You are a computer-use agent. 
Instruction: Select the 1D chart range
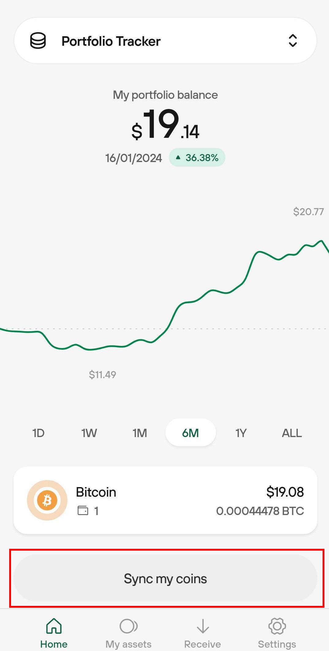39,433
